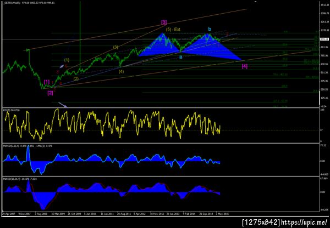This screenshot has height=228, width=330.
Task: Click the yellow (5) - Ext label
Action: [173, 30]
